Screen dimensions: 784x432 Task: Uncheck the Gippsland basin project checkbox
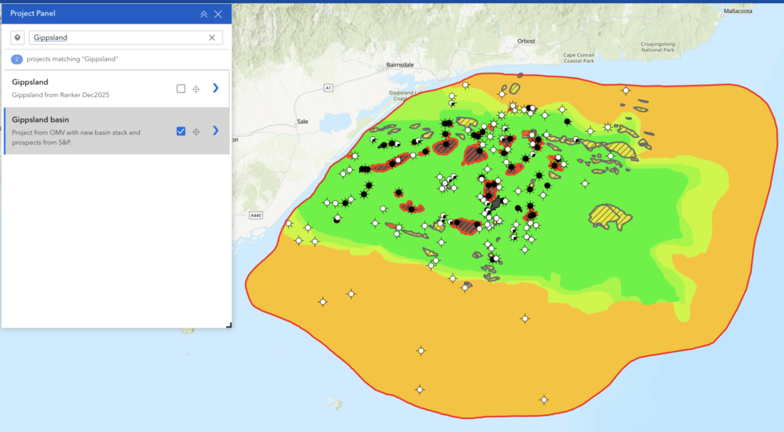point(181,131)
